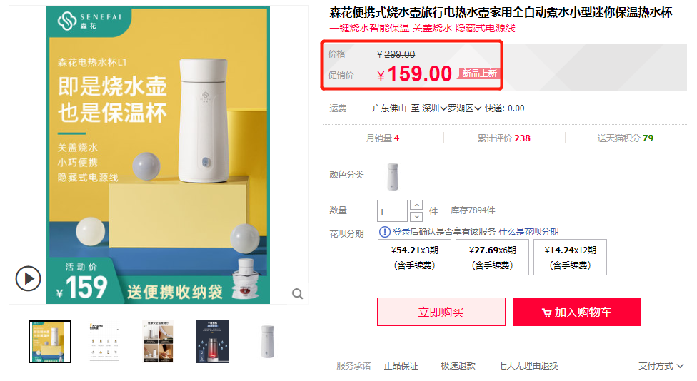
Task: Expand the 支付方式 payment methods
Action: 661,366
